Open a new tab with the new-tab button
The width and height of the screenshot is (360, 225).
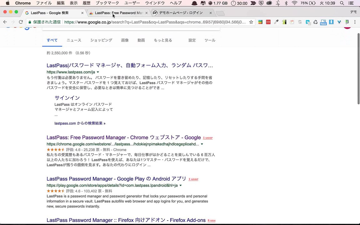(x=220, y=13)
